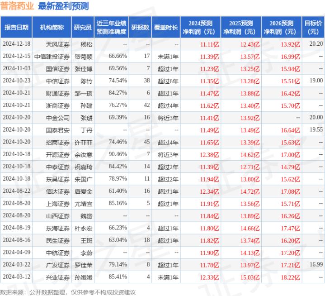Click the 2024预测净利润 column header
The width and height of the screenshot is (325, 296).
pyautogui.click(x=200, y=28)
